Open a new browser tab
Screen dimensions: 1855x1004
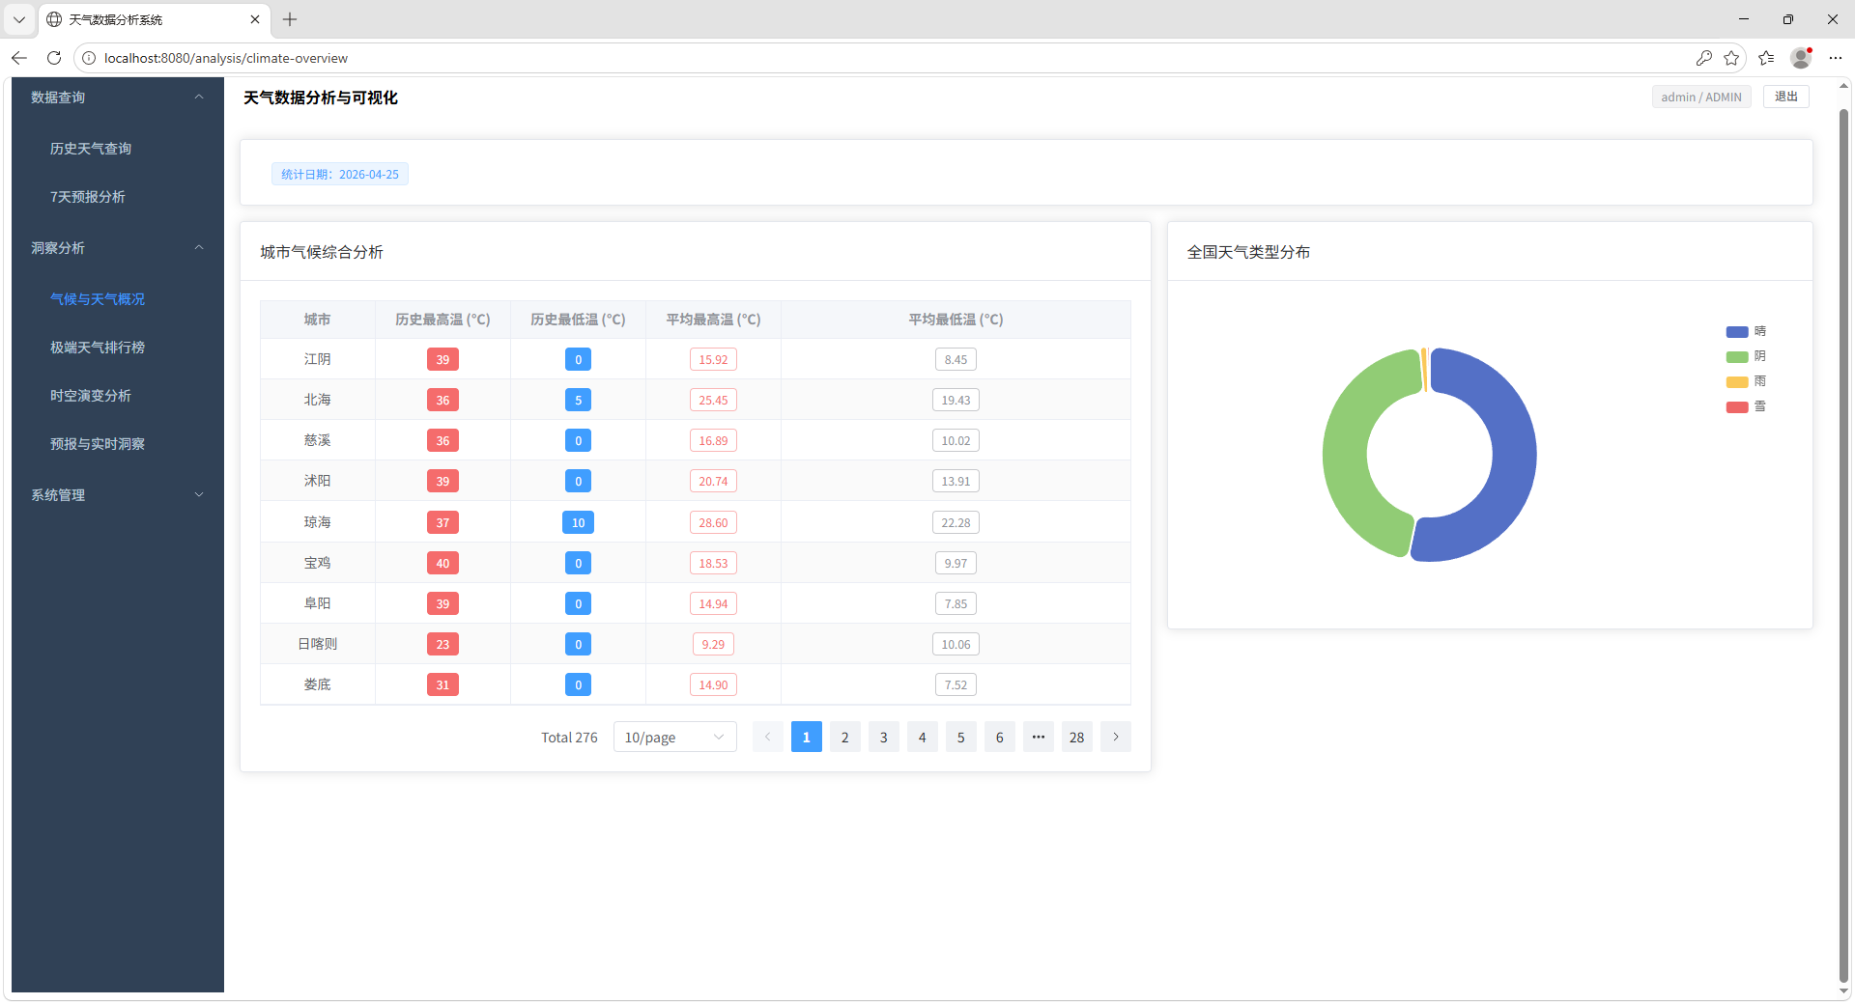pos(290,19)
